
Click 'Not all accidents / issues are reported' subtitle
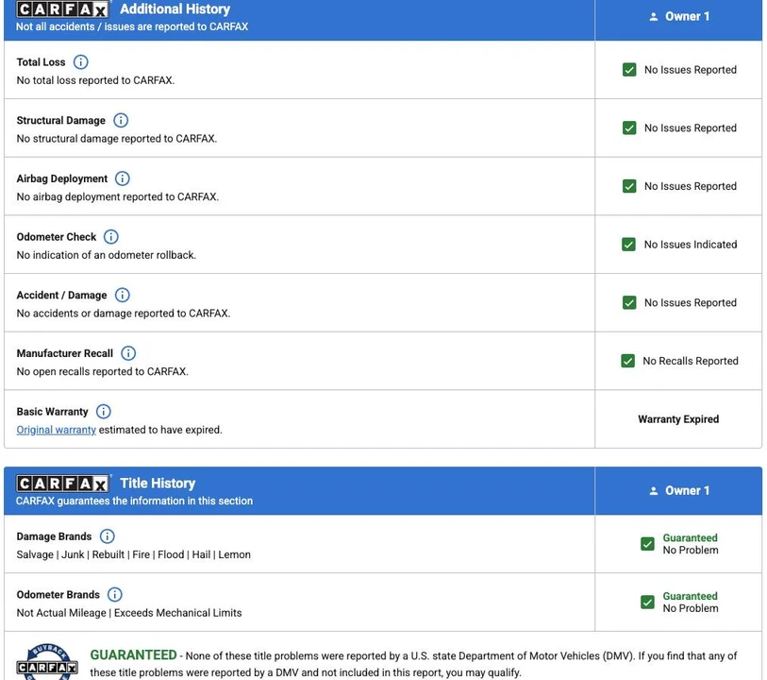click(x=132, y=27)
